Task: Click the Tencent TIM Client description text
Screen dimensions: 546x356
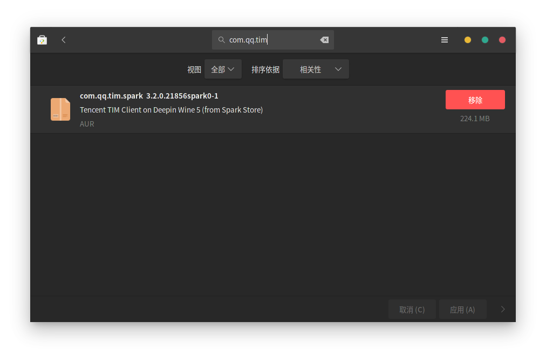Action: tap(171, 110)
